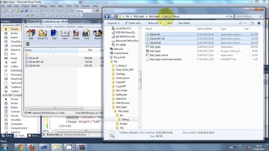Open Explorer help icon

coord(259,23)
